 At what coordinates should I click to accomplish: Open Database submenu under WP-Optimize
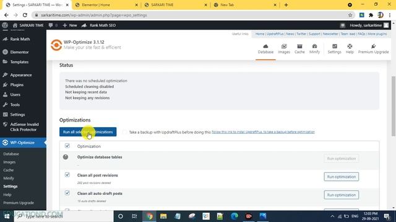click(11, 154)
